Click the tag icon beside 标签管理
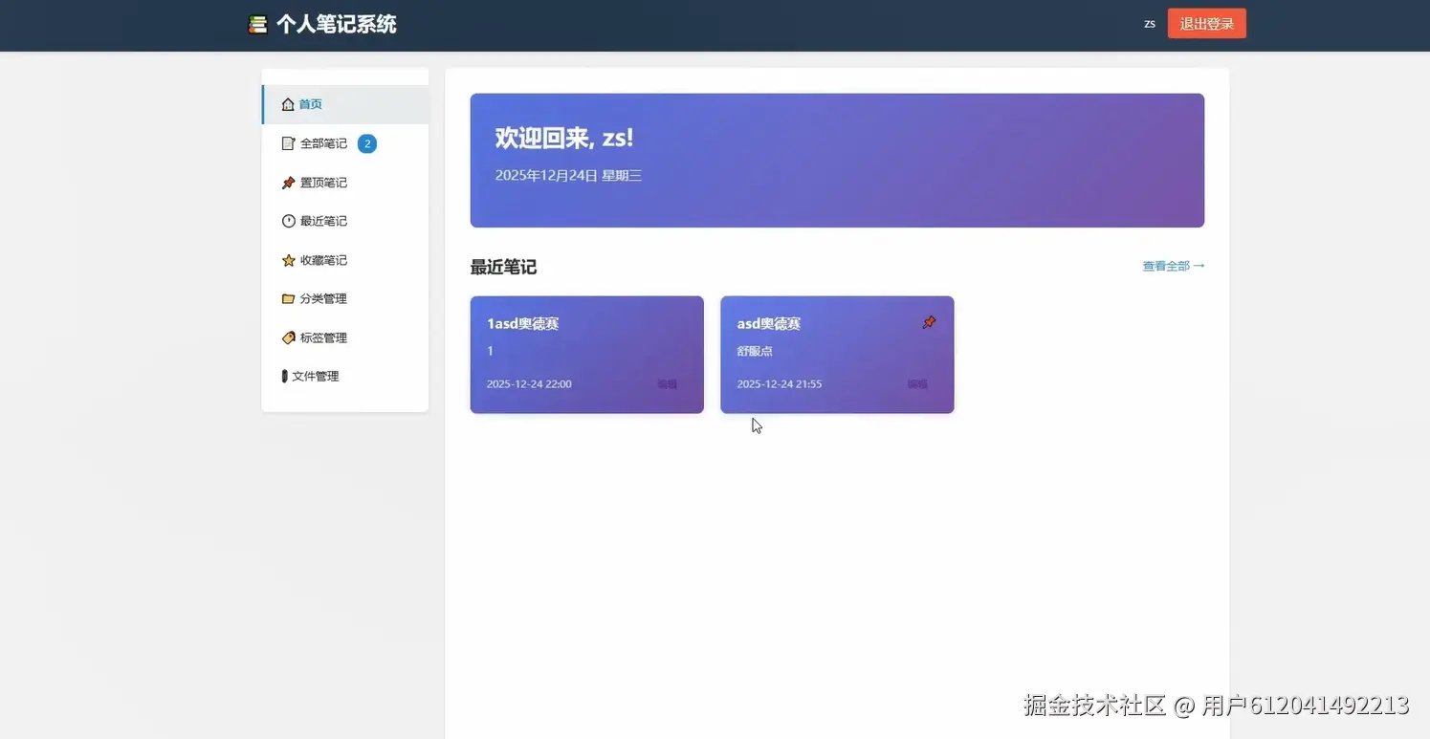The image size is (1430, 739). [288, 337]
